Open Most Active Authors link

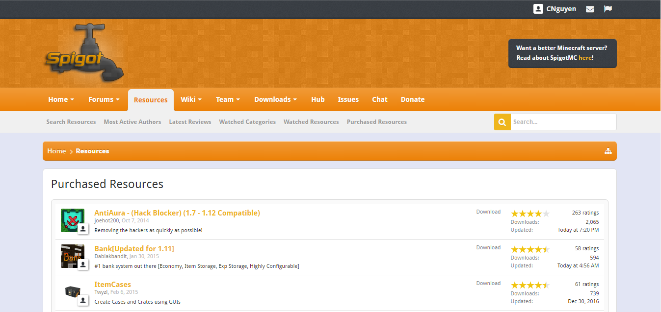132,122
